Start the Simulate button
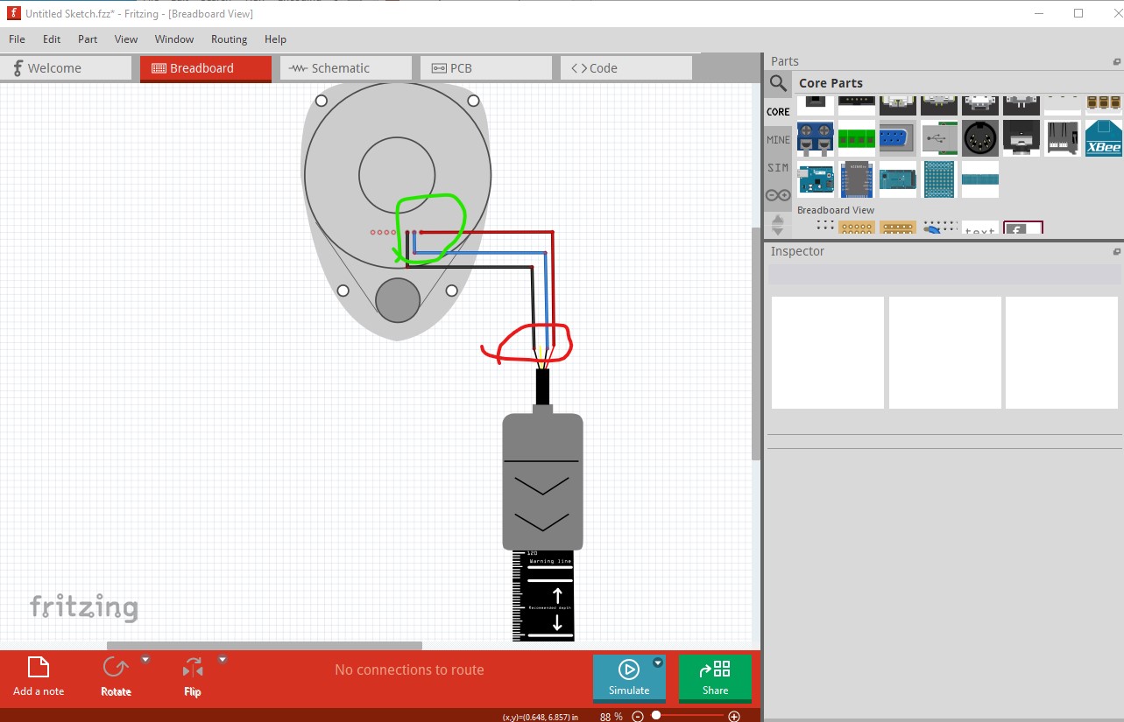1124x722 pixels. [629, 677]
